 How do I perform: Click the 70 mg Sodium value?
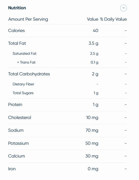(92, 130)
